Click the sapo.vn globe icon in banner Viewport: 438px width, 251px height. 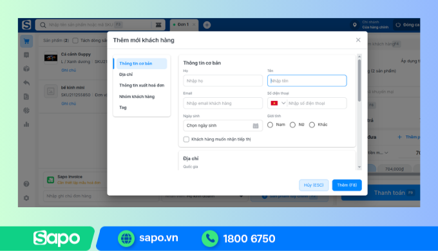126,238
